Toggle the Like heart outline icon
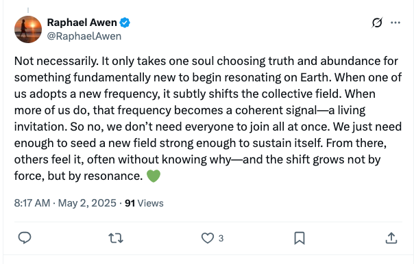414x264 pixels. (x=208, y=238)
